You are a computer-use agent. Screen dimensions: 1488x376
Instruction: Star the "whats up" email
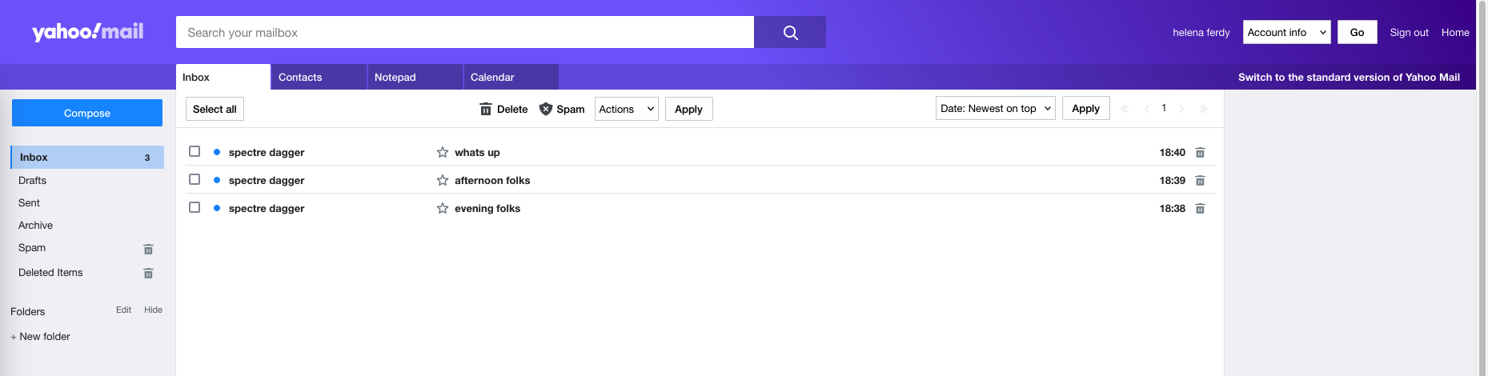tap(443, 152)
